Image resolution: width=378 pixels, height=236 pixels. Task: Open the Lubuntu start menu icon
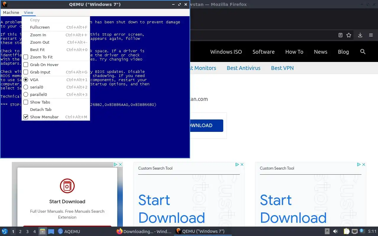pyautogui.click(x=5, y=231)
